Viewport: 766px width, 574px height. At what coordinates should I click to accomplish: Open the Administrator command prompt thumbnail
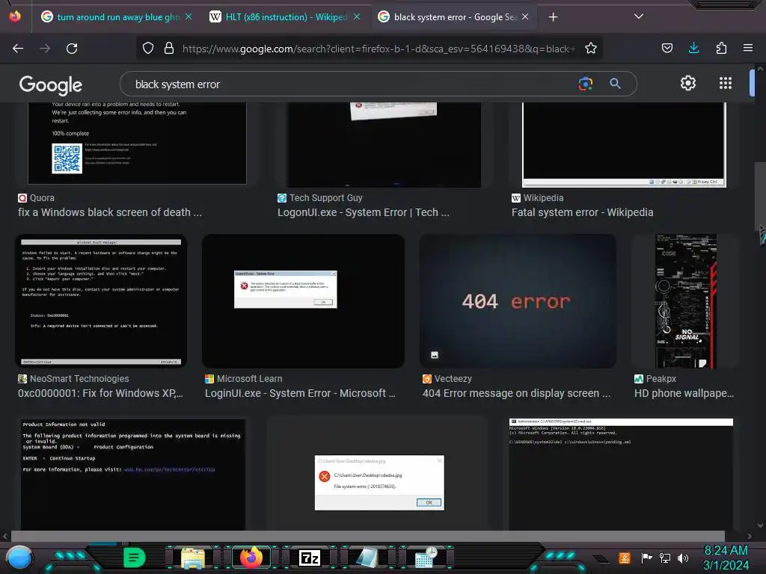621,474
